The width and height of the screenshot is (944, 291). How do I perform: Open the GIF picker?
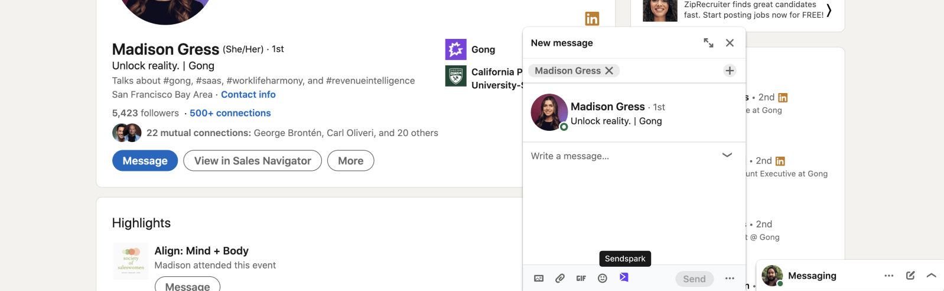(581, 279)
